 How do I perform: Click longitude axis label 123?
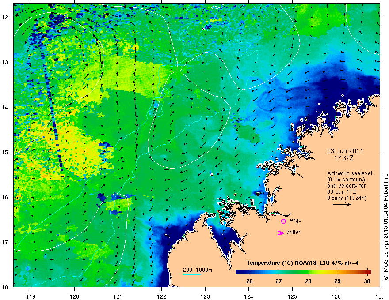tap(205, 296)
